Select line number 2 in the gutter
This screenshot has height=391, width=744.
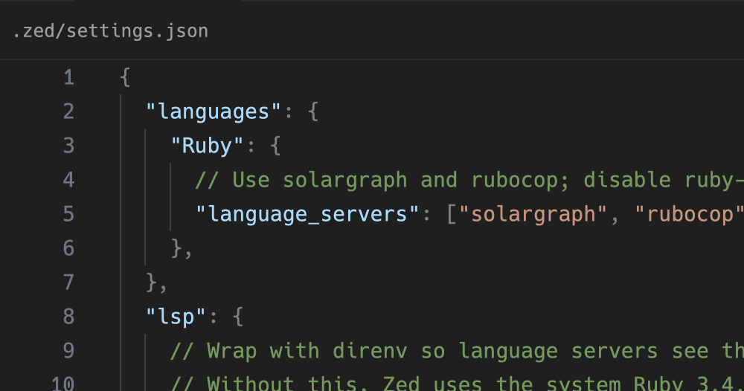(68, 112)
